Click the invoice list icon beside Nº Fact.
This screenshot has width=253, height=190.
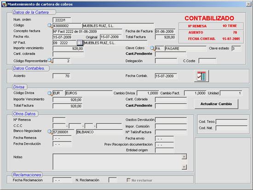(x=80, y=43)
